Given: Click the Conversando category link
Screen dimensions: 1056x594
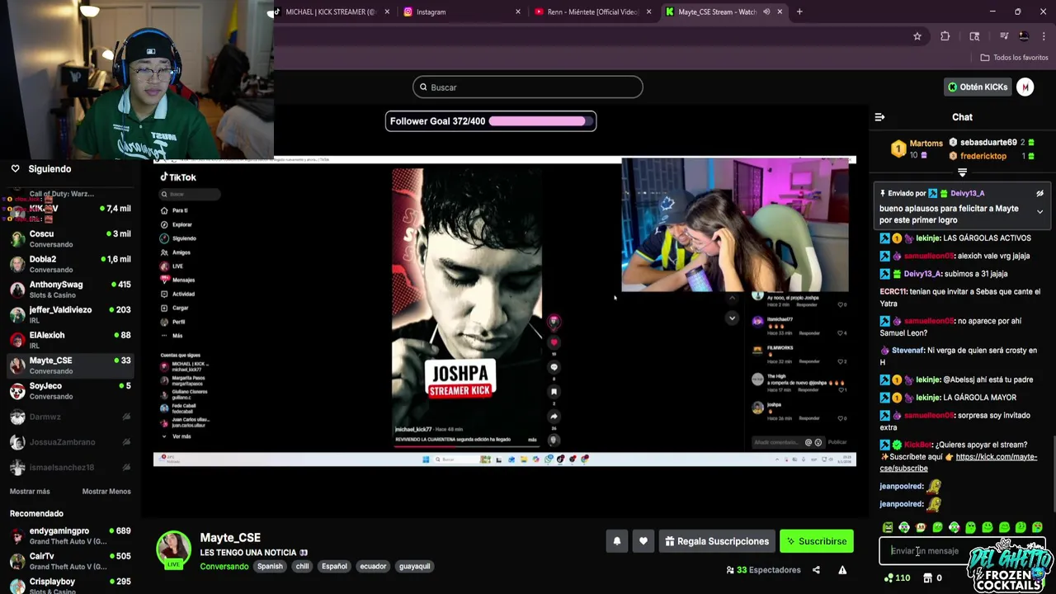Looking at the screenshot, I should click(224, 567).
